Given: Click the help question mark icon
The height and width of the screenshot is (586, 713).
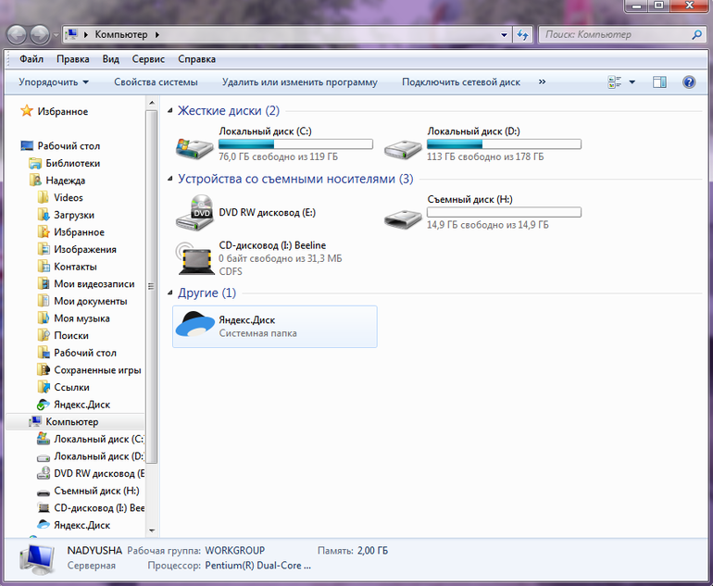Looking at the screenshot, I should click(x=689, y=82).
